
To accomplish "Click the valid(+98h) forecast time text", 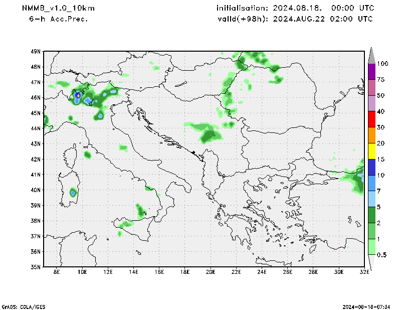I will 295,19.
